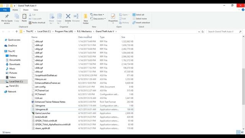Click the Properties icon

pos(113,16)
